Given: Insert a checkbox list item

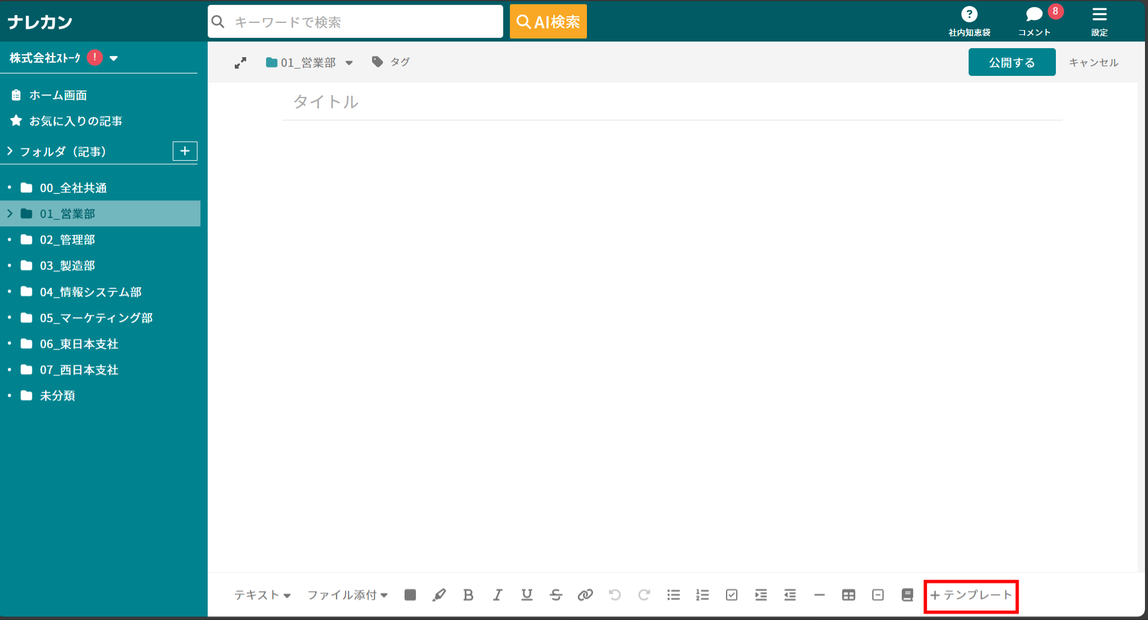Looking at the screenshot, I should point(731,595).
